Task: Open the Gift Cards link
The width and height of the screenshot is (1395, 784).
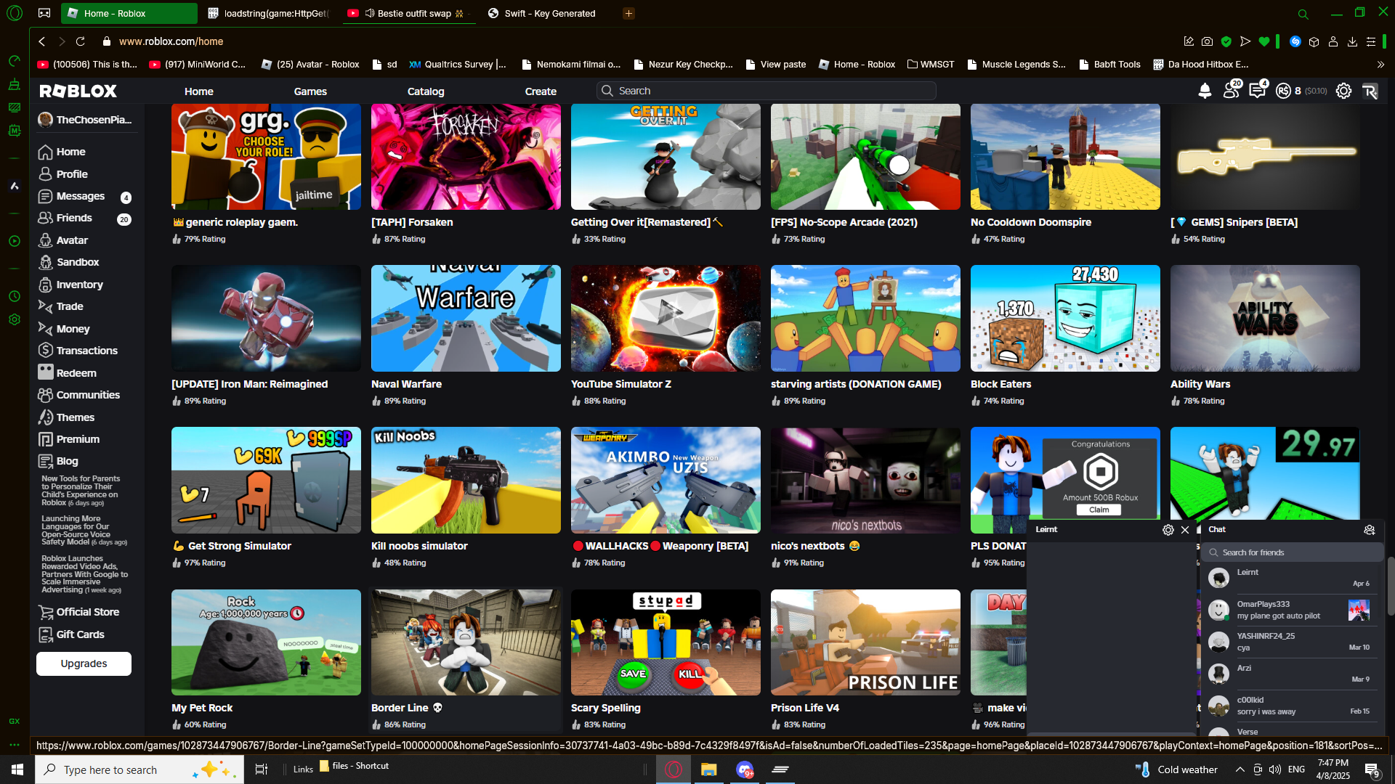Action: [x=80, y=634]
